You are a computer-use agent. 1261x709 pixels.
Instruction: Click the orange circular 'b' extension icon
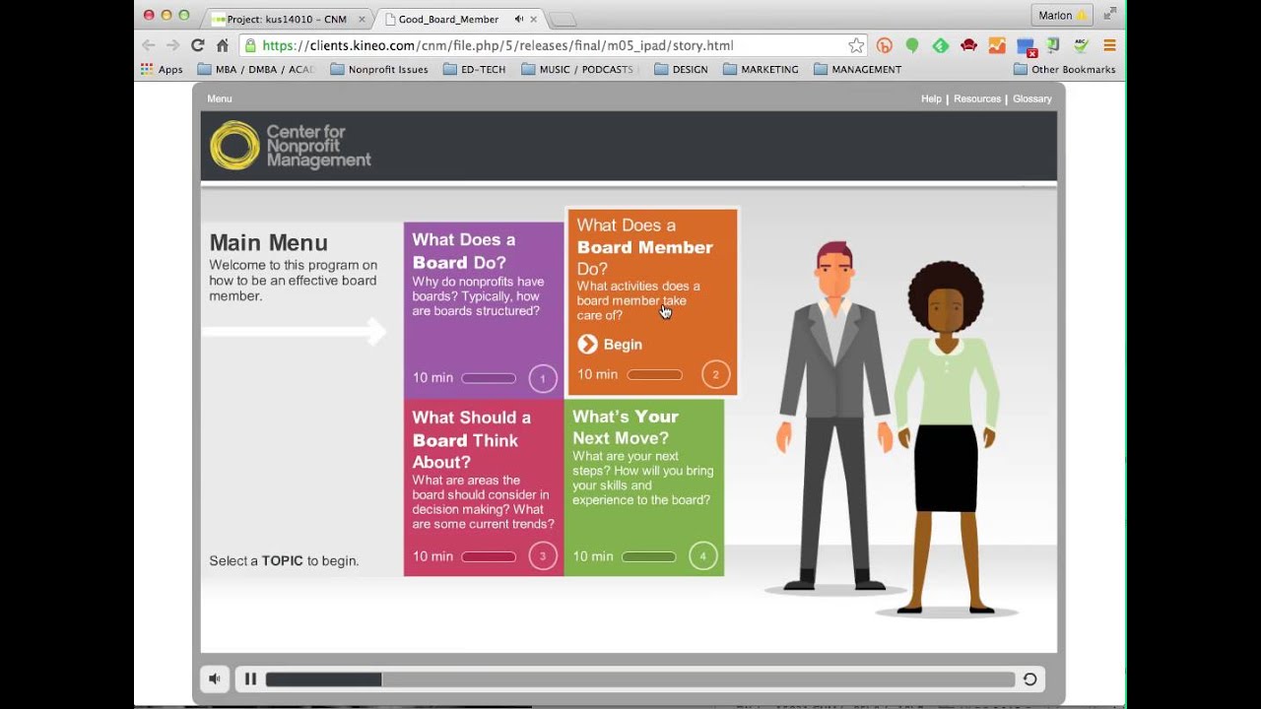pyautogui.click(x=884, y=45)
